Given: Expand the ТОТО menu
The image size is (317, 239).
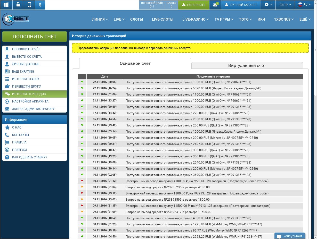Looking at the screenshot, I should (246, 19).
